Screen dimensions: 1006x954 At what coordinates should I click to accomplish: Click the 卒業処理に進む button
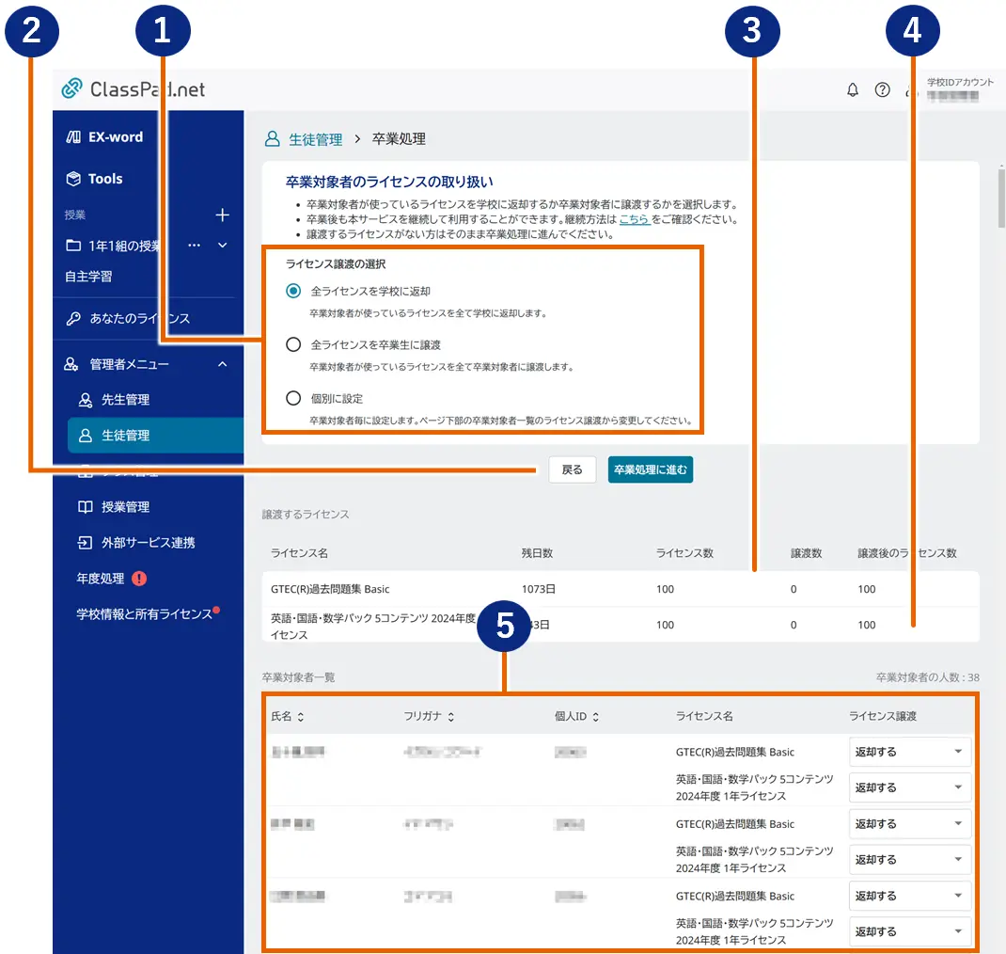click(x=650, y=469)
